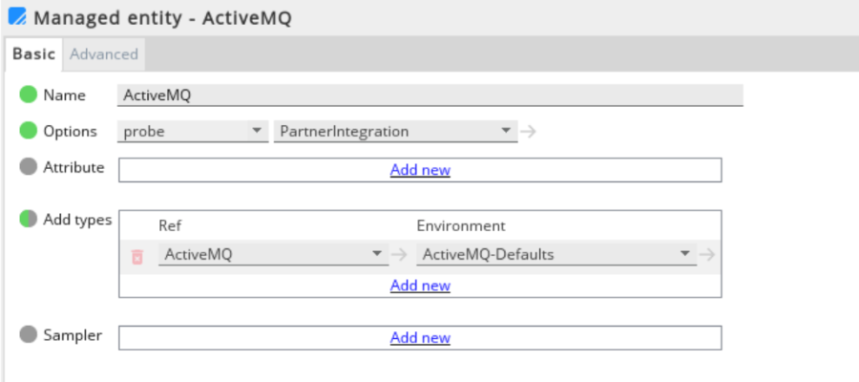
Task: Toggle the green status circle beside Name
Action: click(28, 95)
